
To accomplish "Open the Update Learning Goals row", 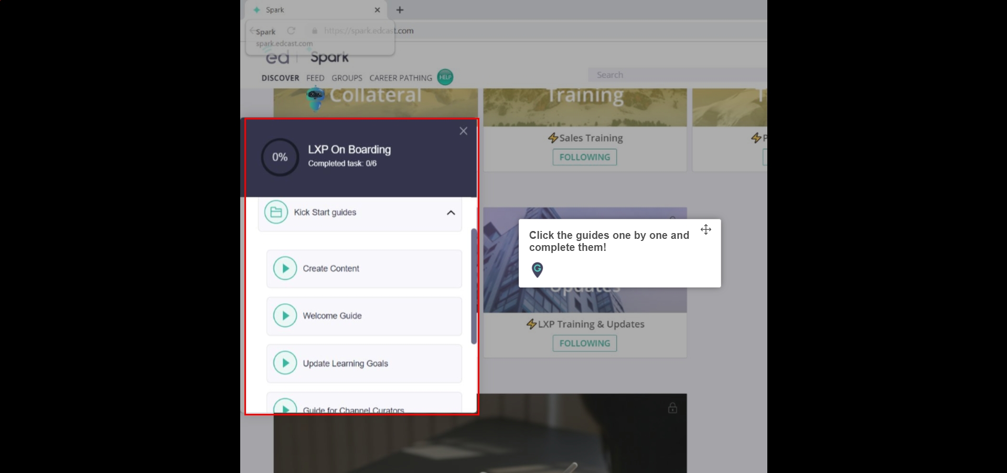I will pyautogui.click(x=364, y=363).
